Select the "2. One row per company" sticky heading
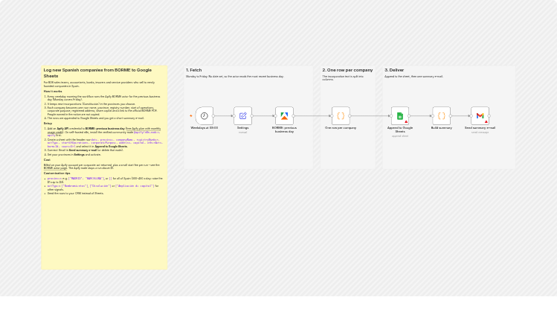The width and height of the screenshot is (557, 335). pos(347,70)
